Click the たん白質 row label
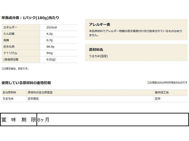This screenshot has width=189, height=141. coord(9,34)
